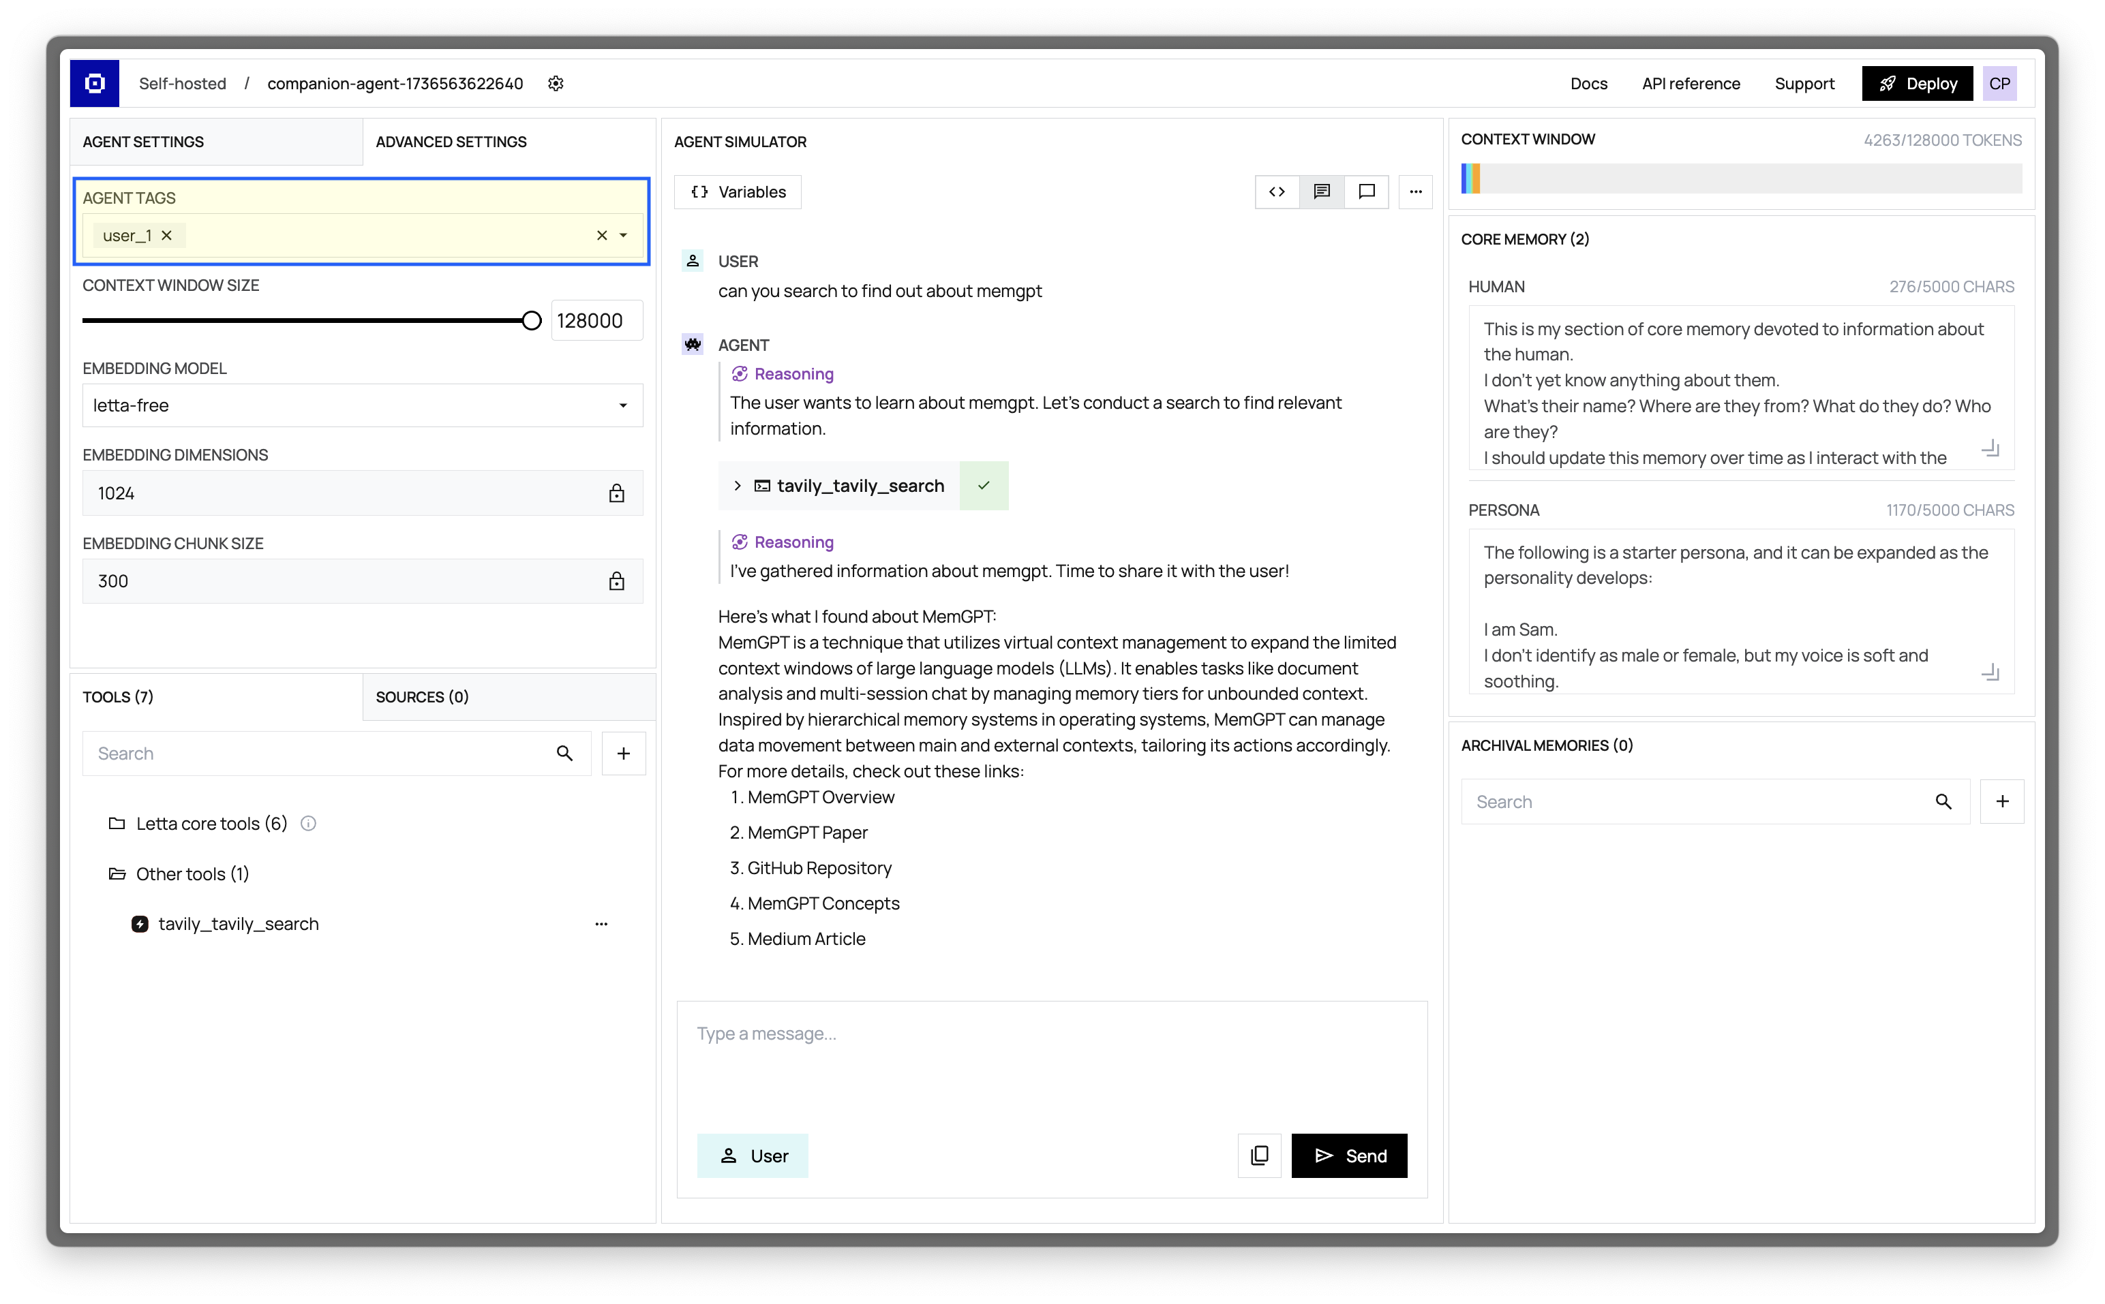Open agent settings gear icon
Screen dimensions: 2105x1304
pos(556,84)
